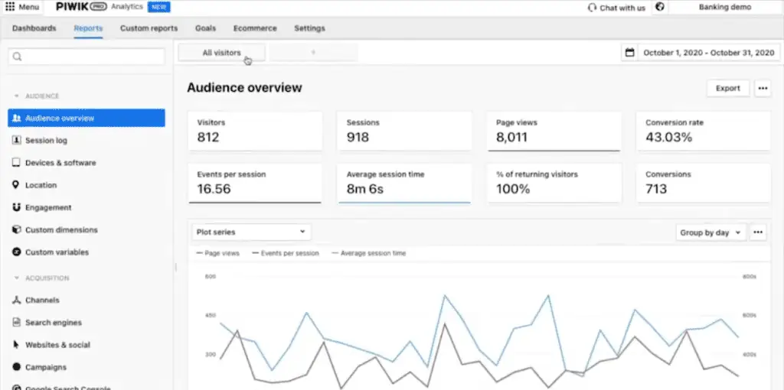The height and width of the screenshot is (390, 784).
Task: Click the globe icon beside Banking demo
Action: [660, 8]
